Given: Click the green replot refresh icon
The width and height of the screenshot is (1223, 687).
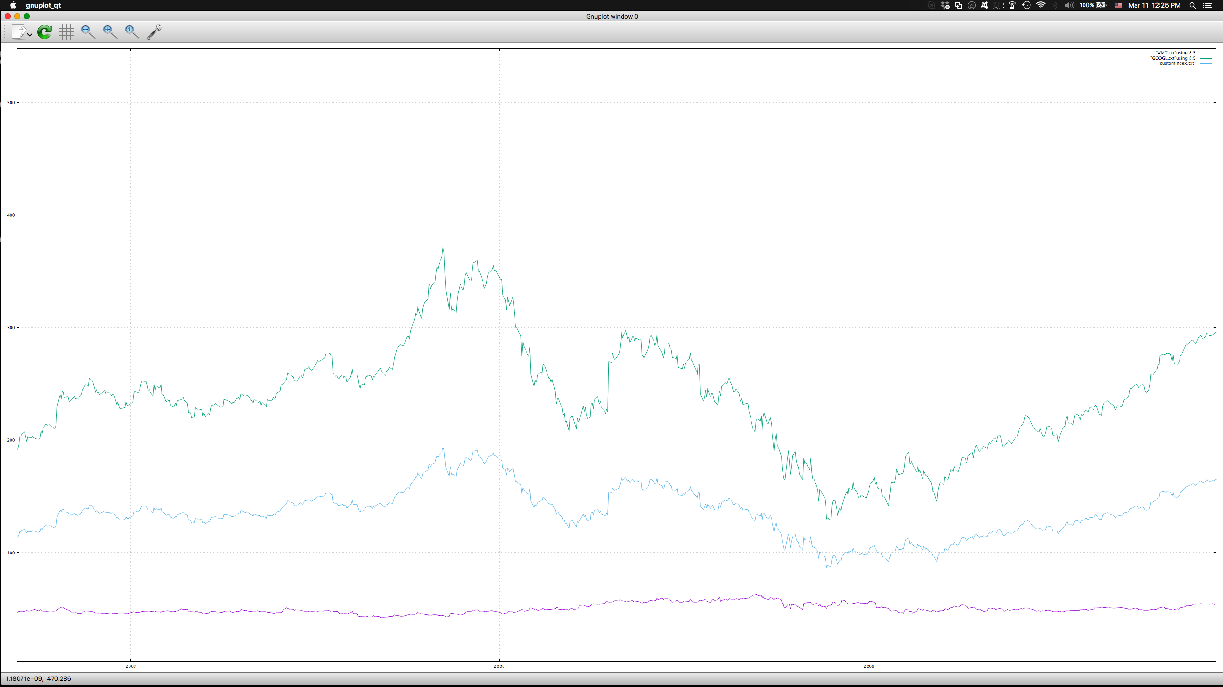Looking at the screenshot, I should [44, 32].
